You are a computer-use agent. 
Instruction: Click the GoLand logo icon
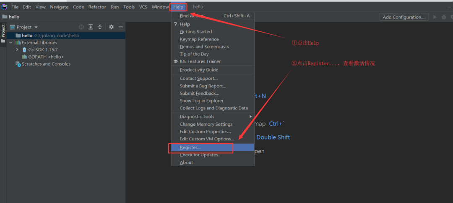coord(4,7)
